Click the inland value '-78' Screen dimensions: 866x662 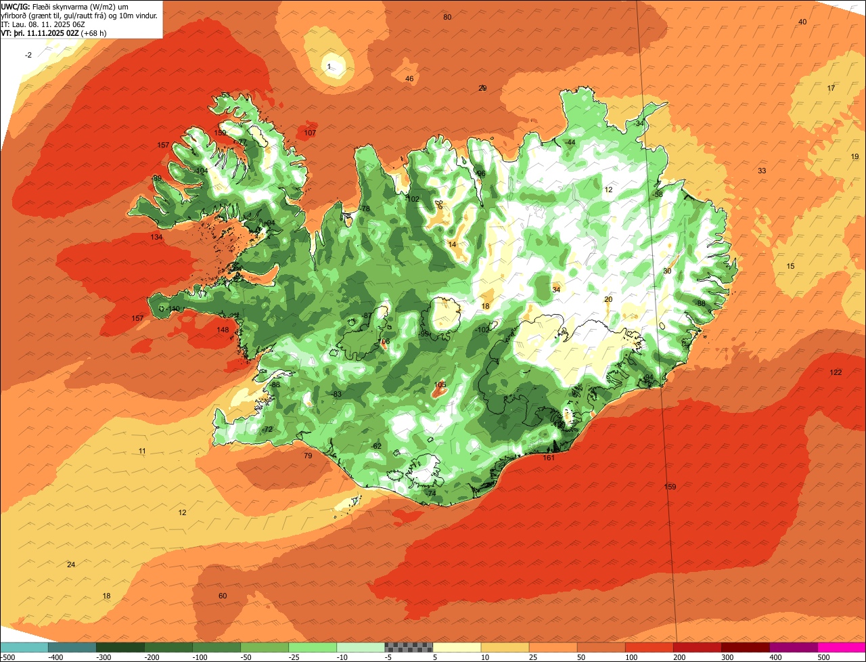[x=365, y=208]
